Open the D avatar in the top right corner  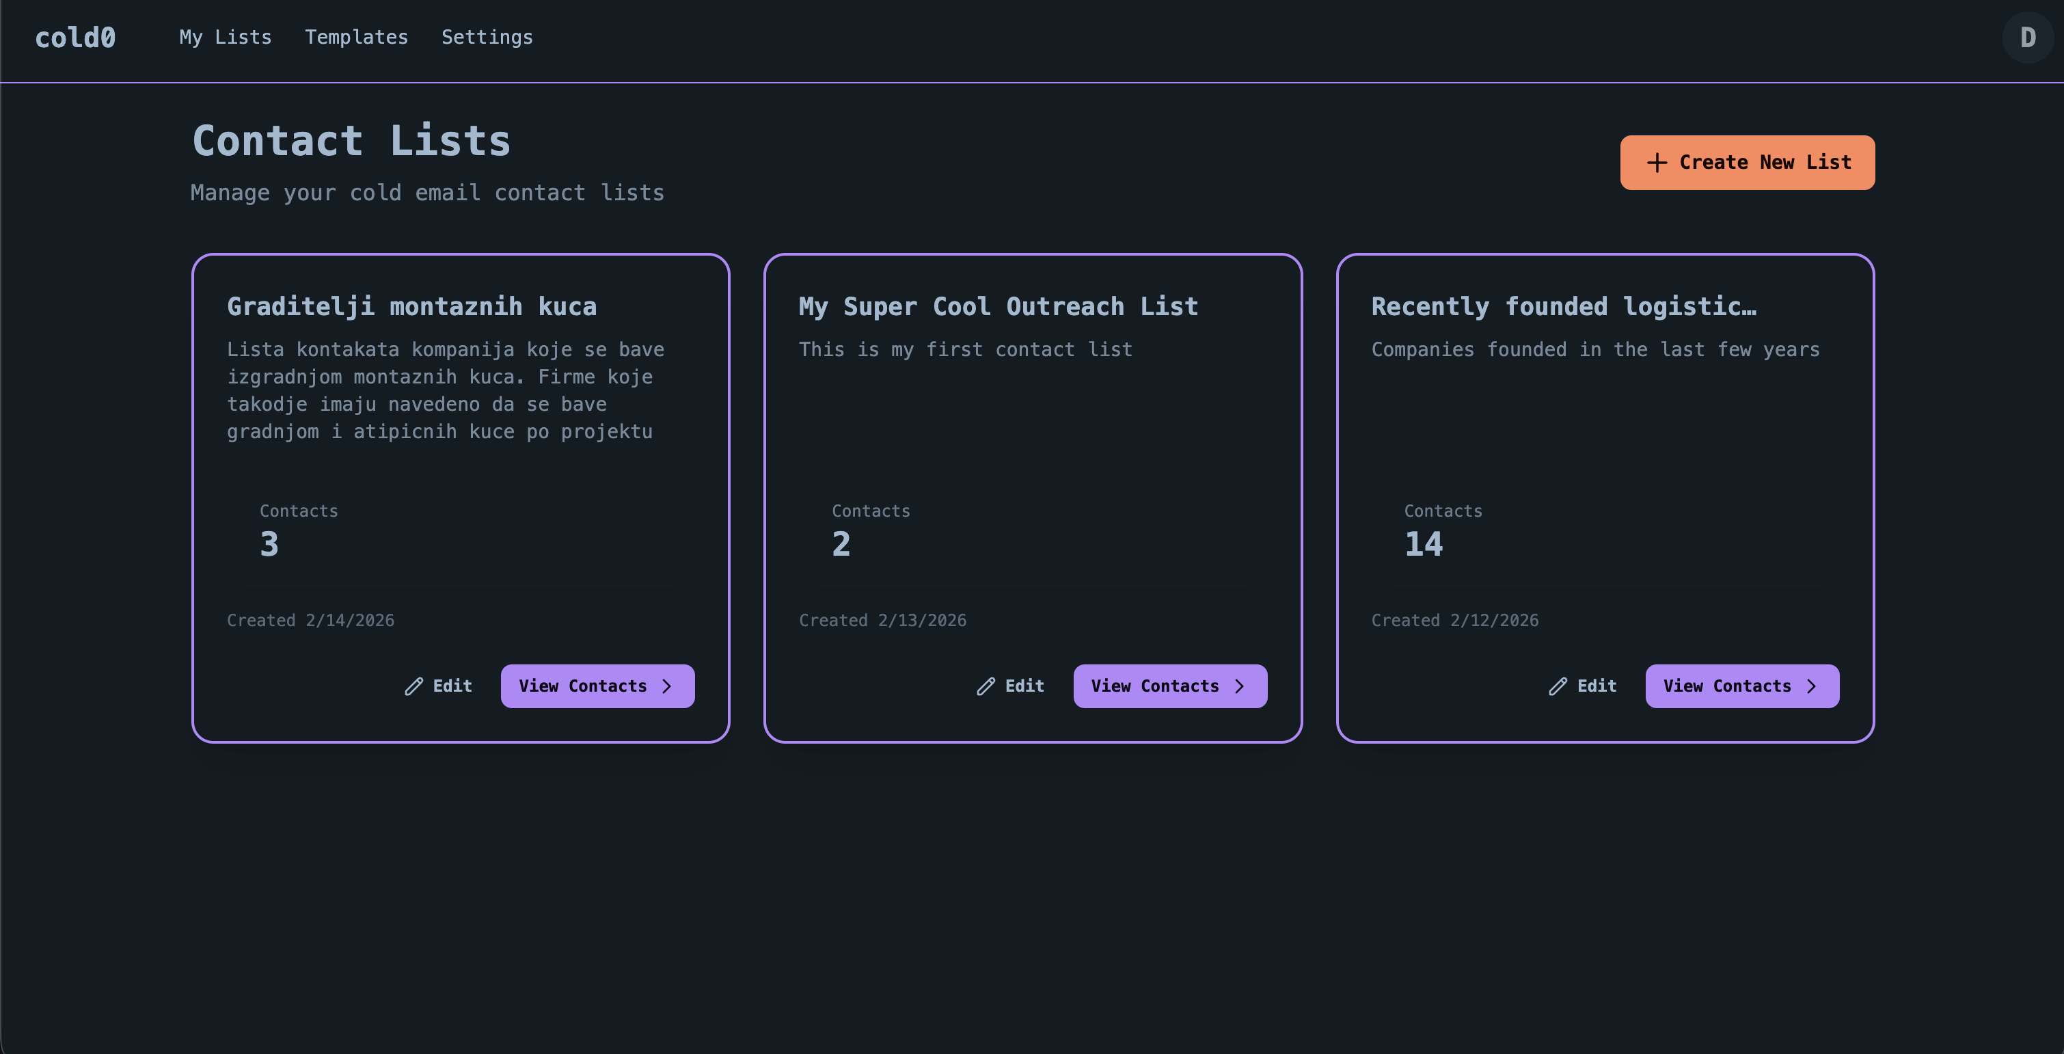[x=2027, y=37]
